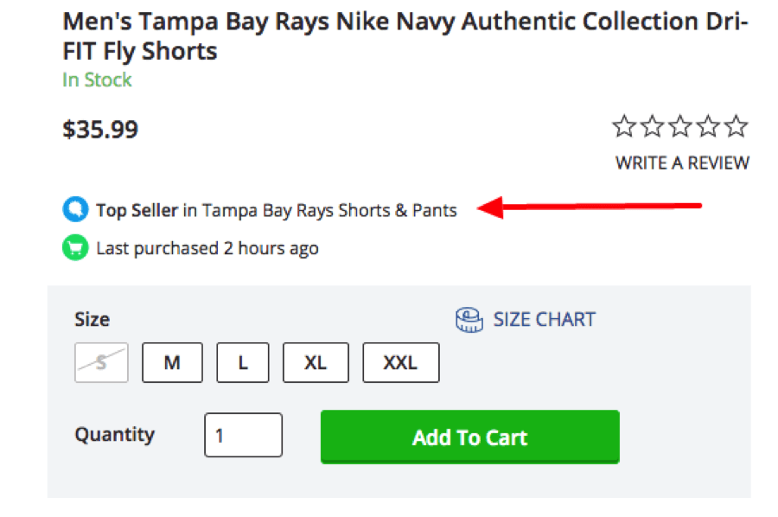Click the blue Top Seller badge icon
Screen dimensions: 778x517
coord(75,209)
